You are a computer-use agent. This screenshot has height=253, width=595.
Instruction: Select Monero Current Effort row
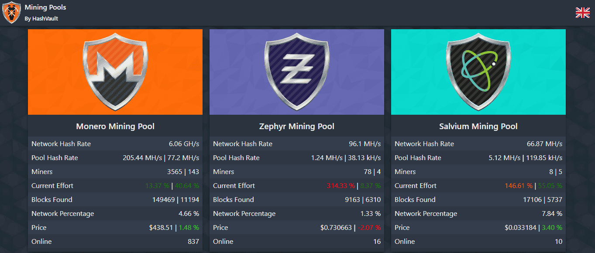pyautogui.click(x=115, y=186)
